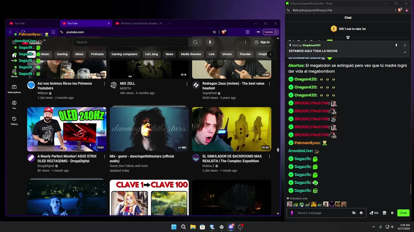This screenshot has height=232, width=414.
Task: Open options menu for the MIX ZELL video
Action: click(x=187, y=83)
